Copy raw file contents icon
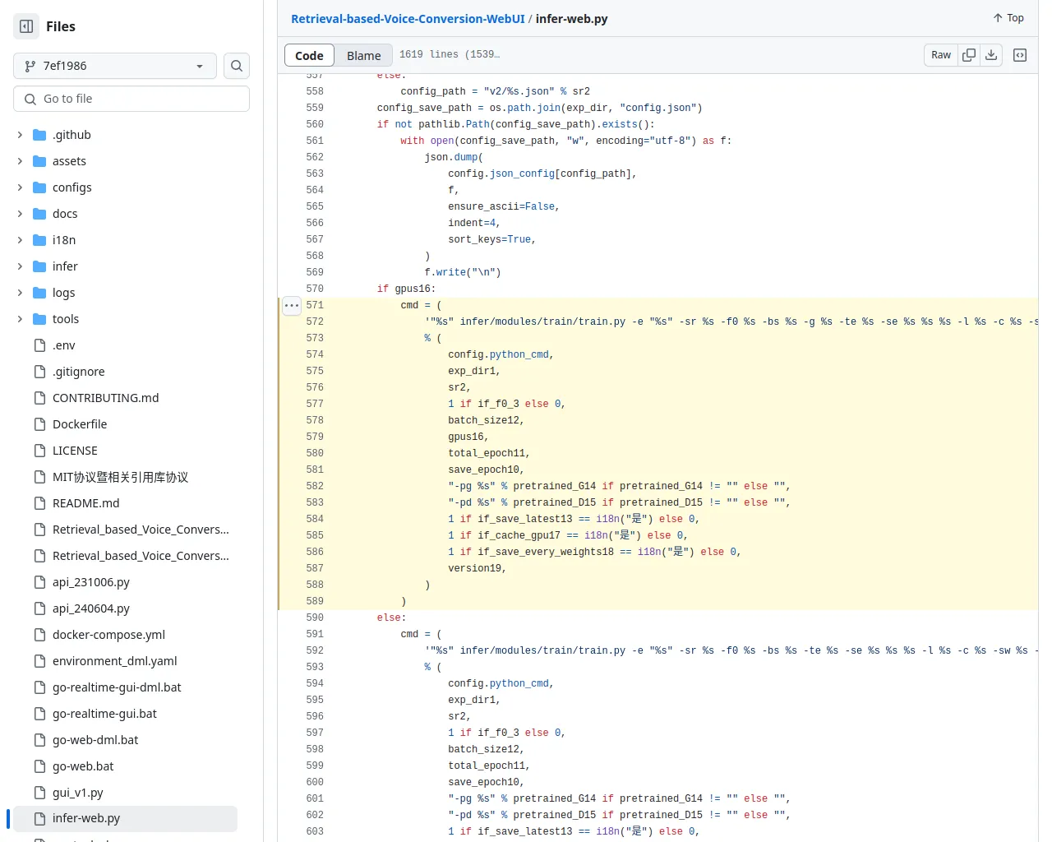Viewport: 1052px width, 842px height. [x=969, y=55]
